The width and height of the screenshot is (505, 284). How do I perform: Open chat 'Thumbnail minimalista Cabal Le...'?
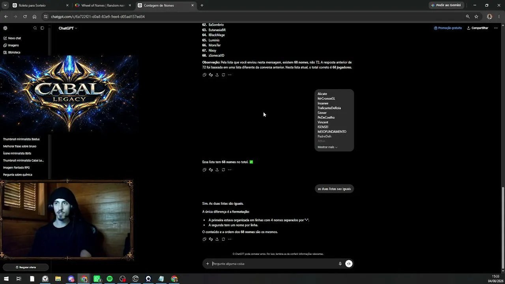pyautogui.click(x=24, y=161)
